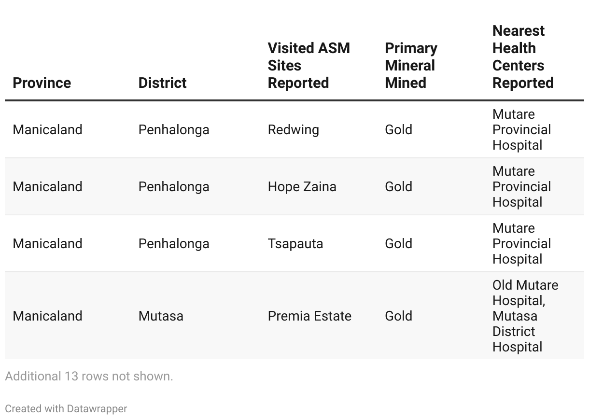
Task: Click the Mutasa district cell
Action: [161, 316]
